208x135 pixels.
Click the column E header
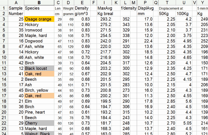point(82,3)
